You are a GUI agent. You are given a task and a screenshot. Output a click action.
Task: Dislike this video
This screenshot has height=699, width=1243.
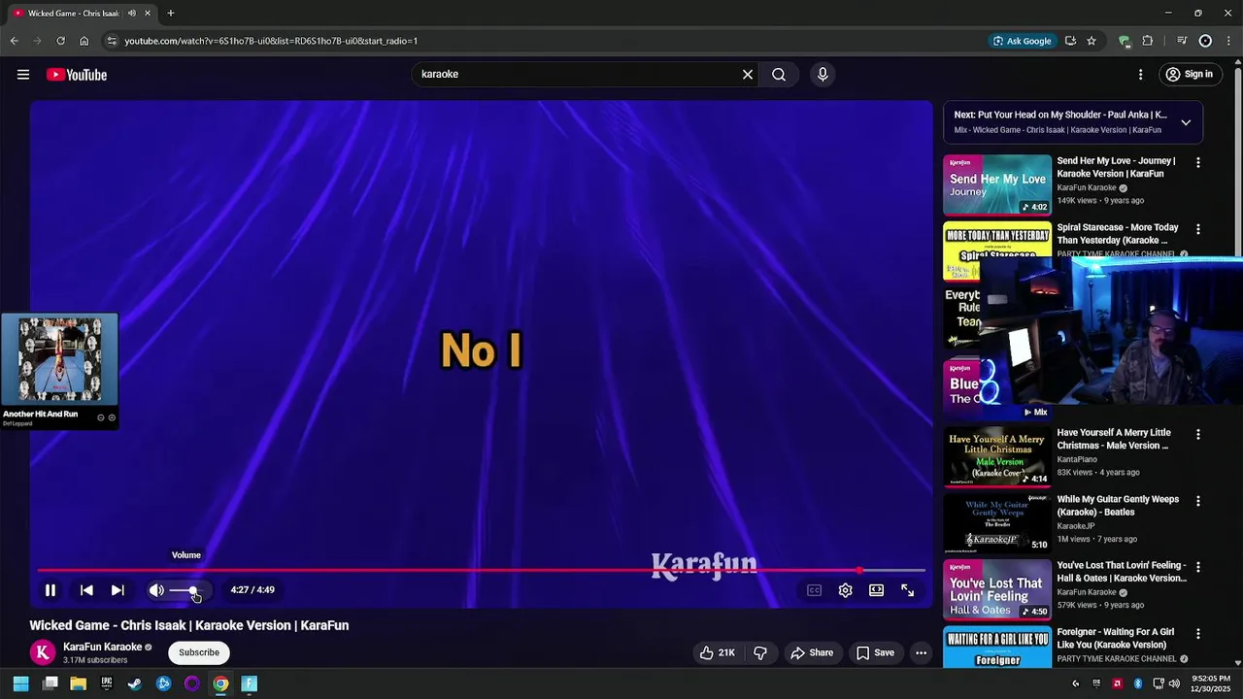tap(760, 652)
